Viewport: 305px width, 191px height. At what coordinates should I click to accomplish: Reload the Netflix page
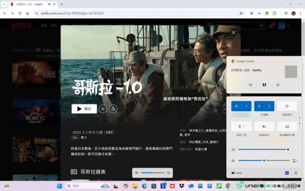20,14
